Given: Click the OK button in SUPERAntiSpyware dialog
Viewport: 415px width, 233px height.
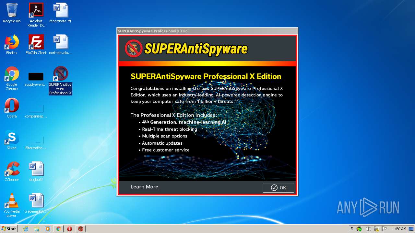Looking at the screenshot, I should pos(279,188).
